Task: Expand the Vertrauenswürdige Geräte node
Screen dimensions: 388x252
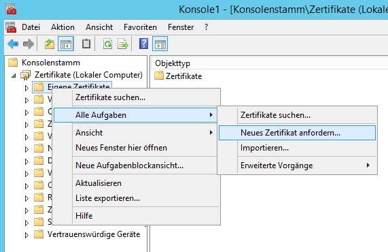Action: pyautogui.click(x=27, y=235)
